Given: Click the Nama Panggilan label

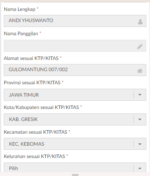Looking at the screenshot, I should (x=21, y=34).
